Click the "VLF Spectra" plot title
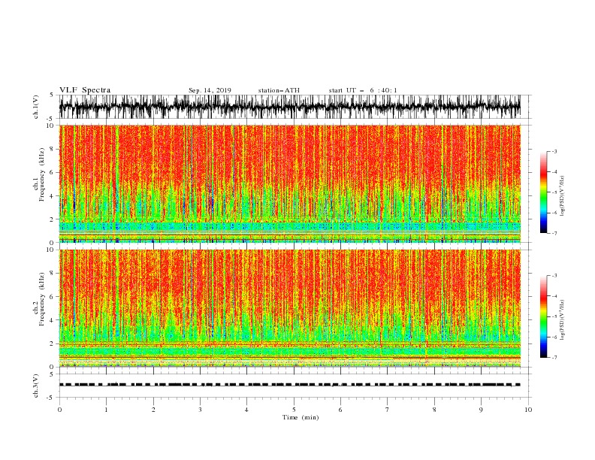 pyautogui.click(x=85, y=90)
